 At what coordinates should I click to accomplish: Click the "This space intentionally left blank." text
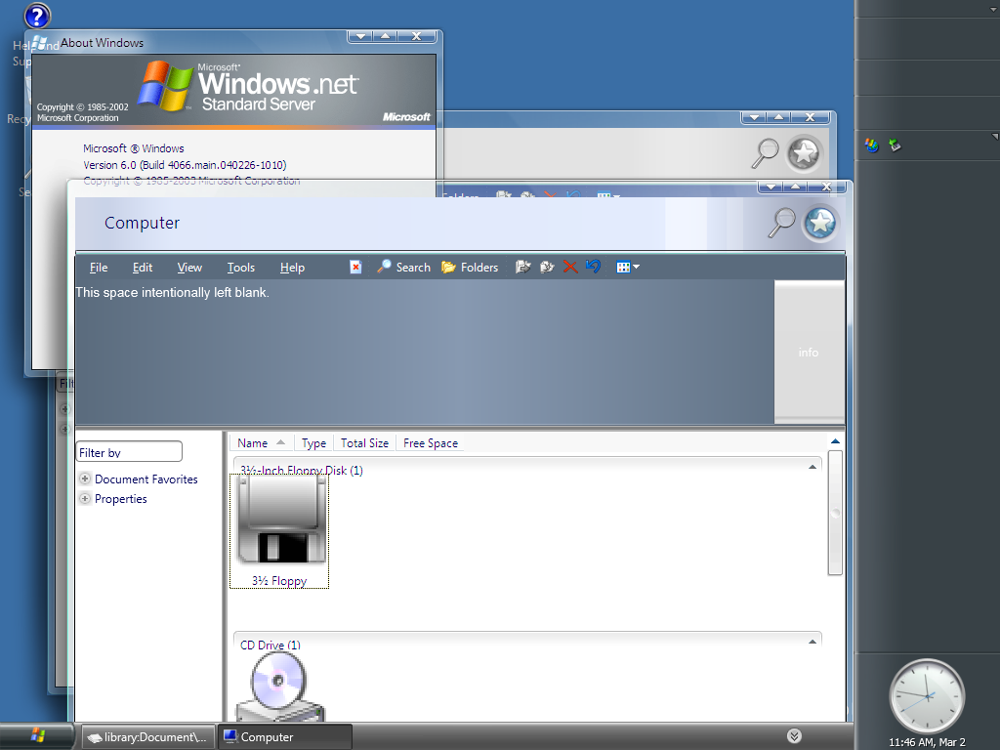pyautogui.click(x=172, y=292)
